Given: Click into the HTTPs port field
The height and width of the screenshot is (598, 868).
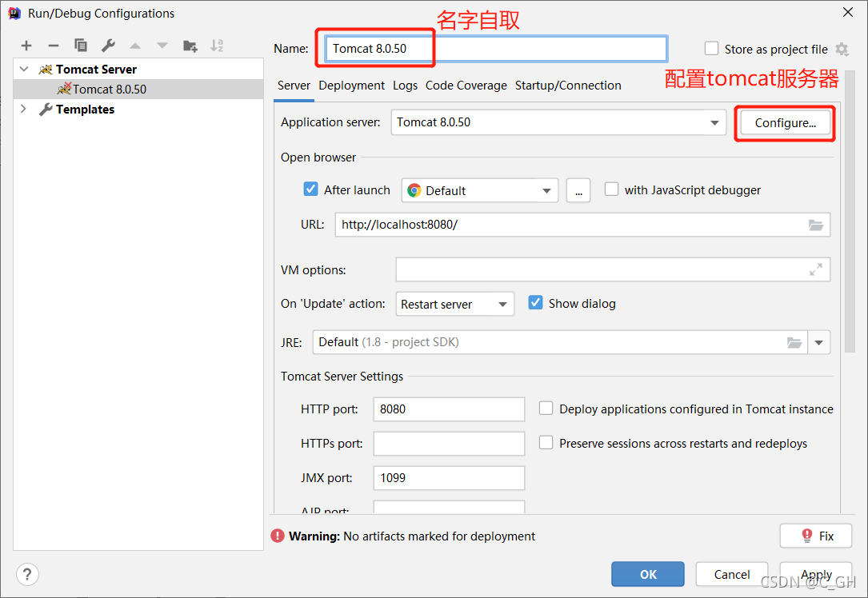Looking at the screenshot, I should coord(449,444).
